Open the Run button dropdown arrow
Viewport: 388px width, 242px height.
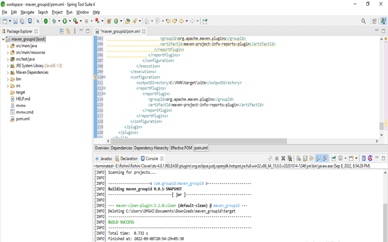click(x=70, y=21)
